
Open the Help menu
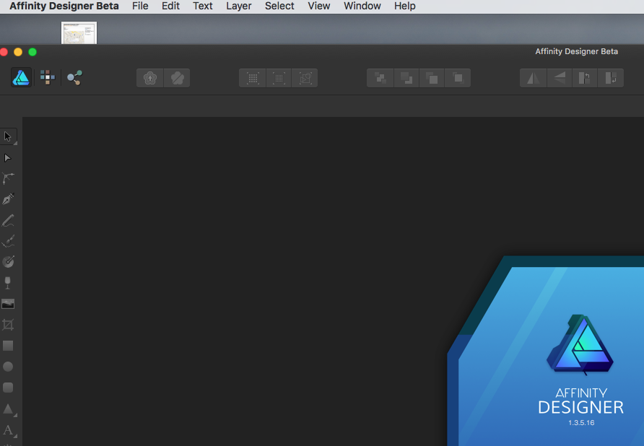coord(405,6)
